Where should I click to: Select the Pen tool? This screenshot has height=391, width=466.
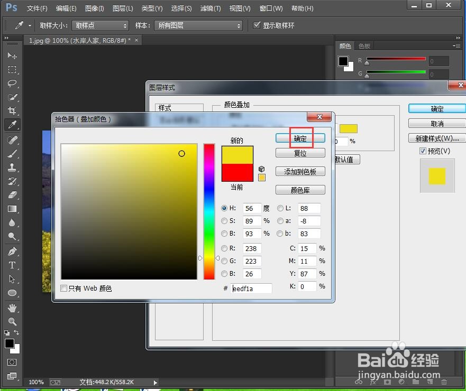12,251
